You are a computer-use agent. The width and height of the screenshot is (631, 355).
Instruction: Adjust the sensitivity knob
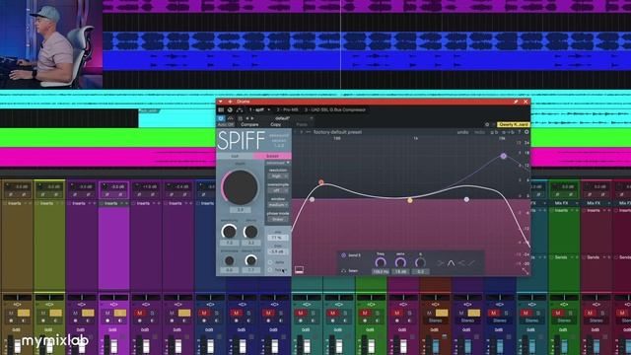pyautogui.click(x=229, y=232)
